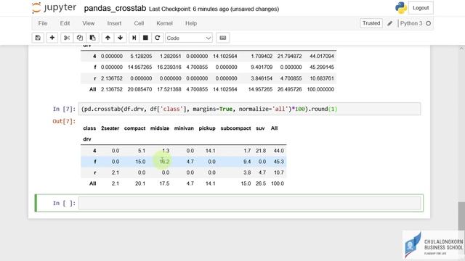Screen dimensions: 465x261
Task: Open the Kernel menu
Action: coord(164,23)
